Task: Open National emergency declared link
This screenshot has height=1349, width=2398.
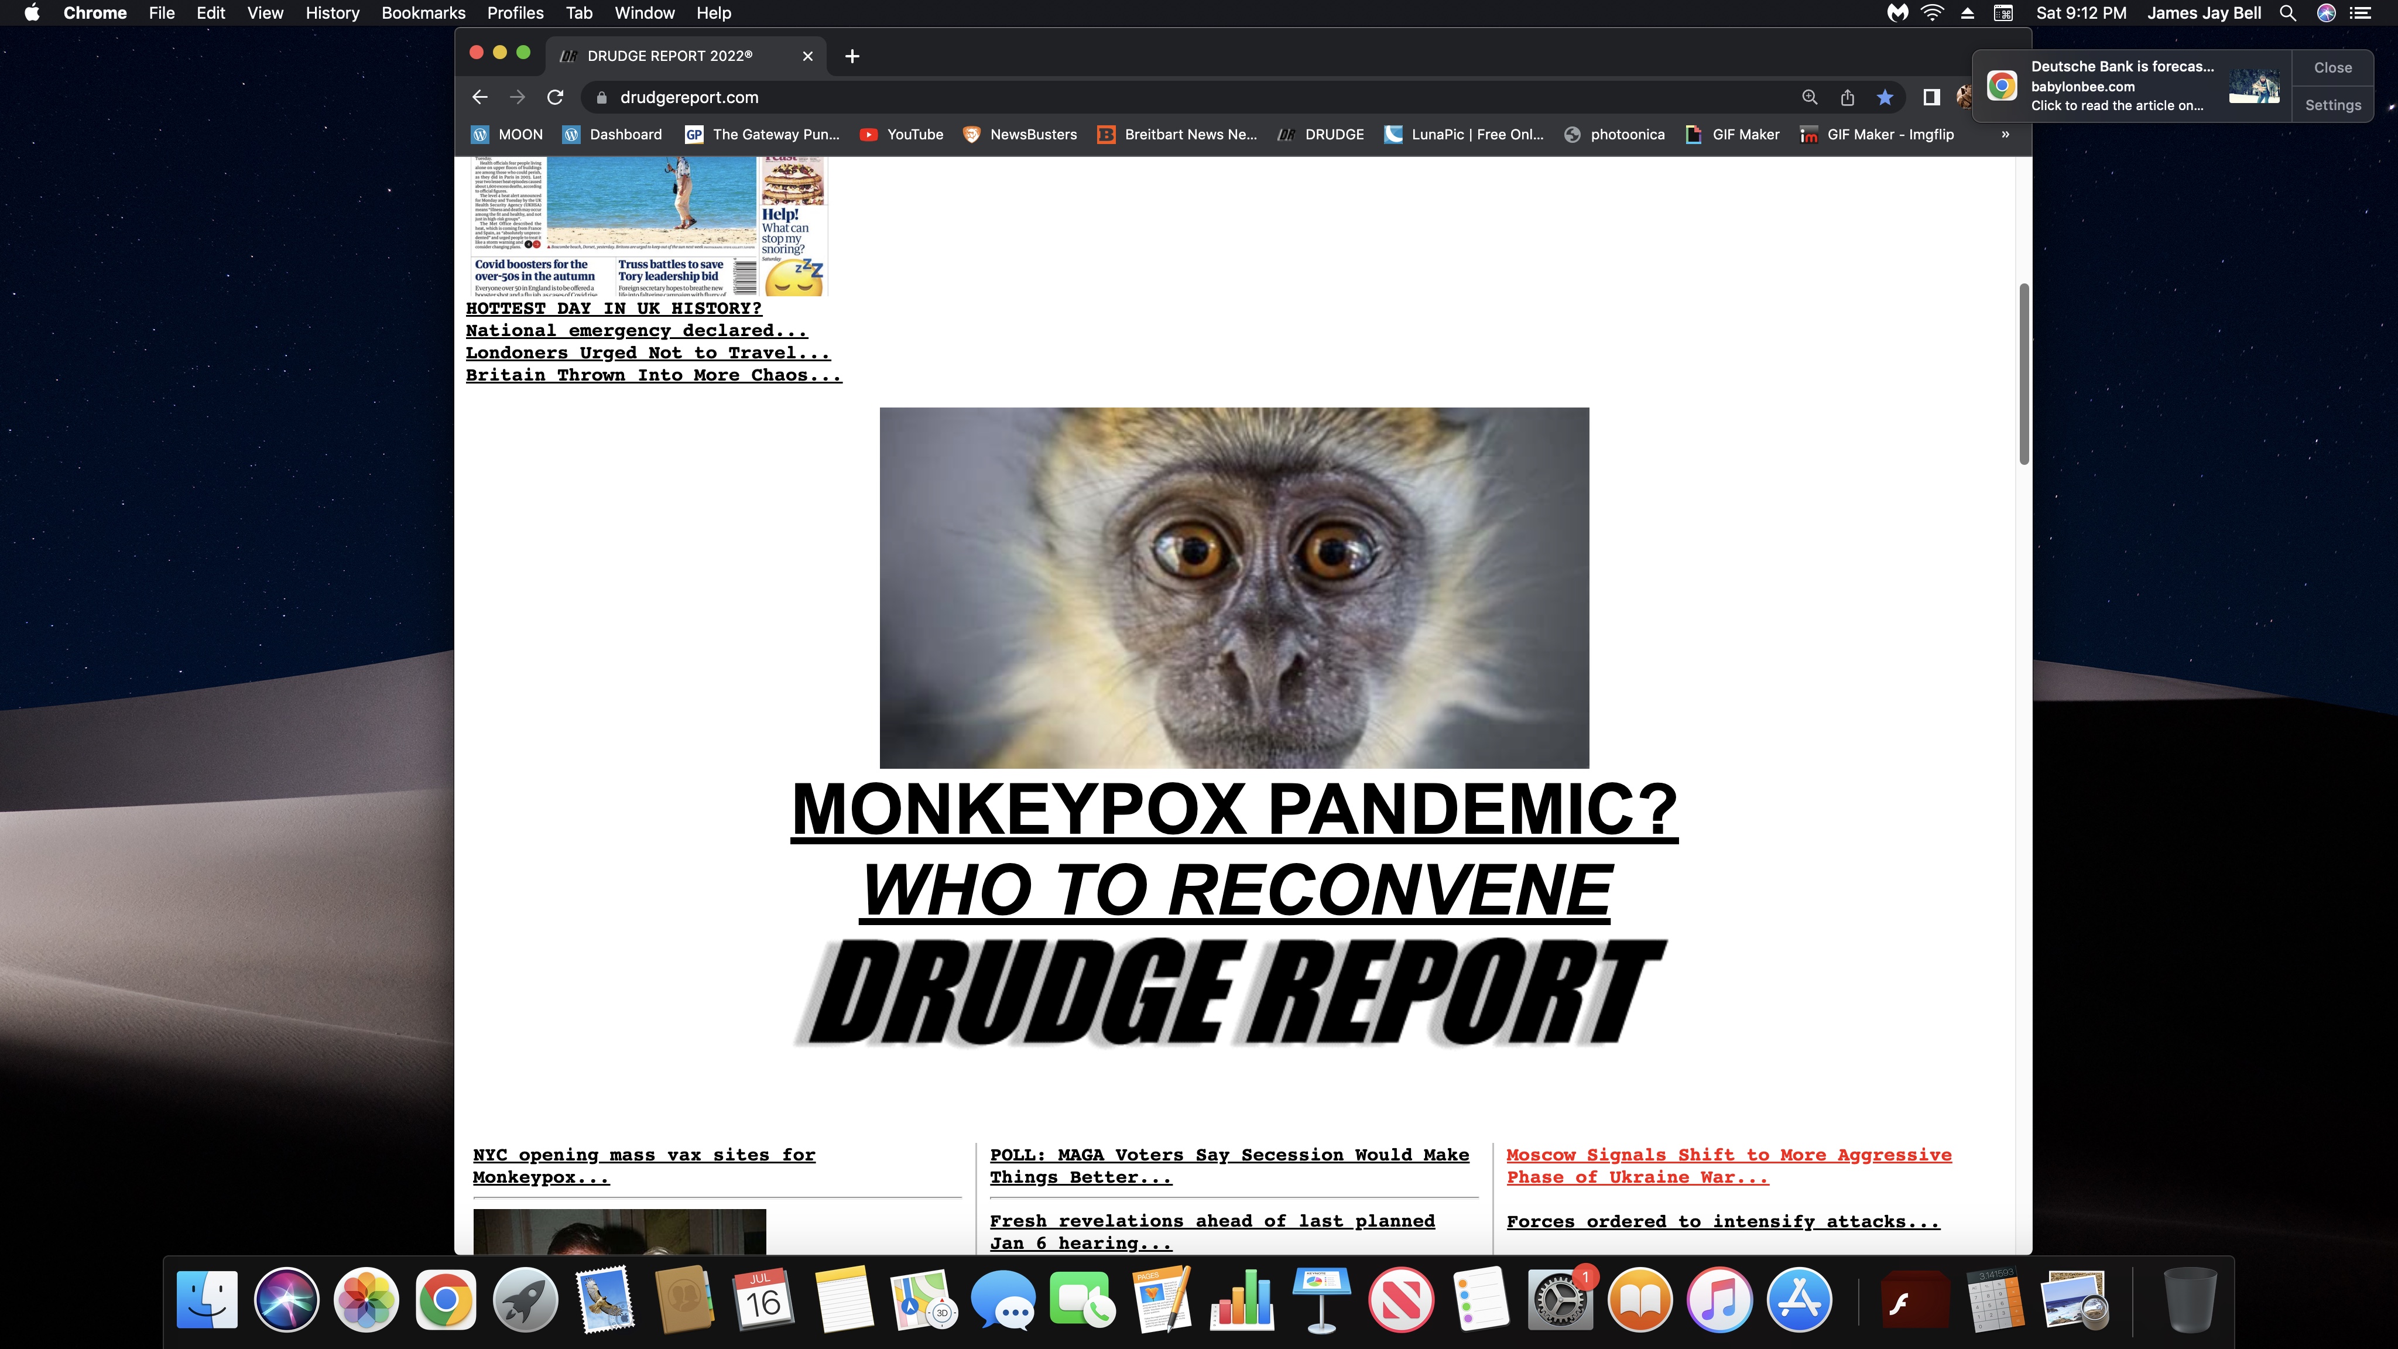Action: click(x=637, y=330)
